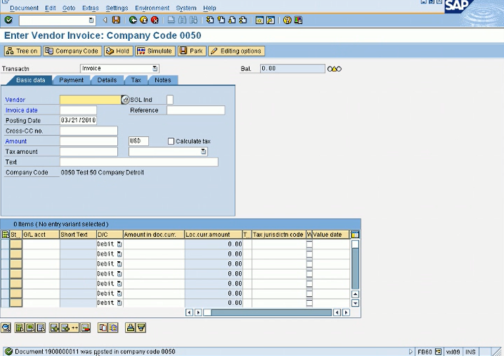
Task: Check the sixth row W column checkbox
Action: tap(309, 293)
